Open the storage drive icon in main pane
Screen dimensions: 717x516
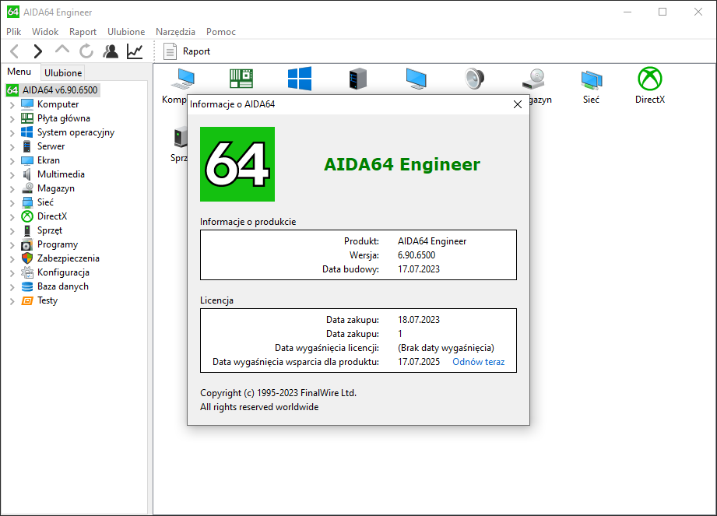(533, 79)
